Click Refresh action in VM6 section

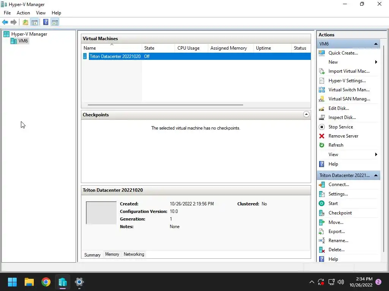point(336,145)
